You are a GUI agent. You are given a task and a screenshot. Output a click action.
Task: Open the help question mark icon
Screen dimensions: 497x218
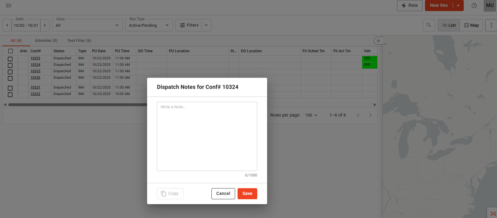[474, 6]
